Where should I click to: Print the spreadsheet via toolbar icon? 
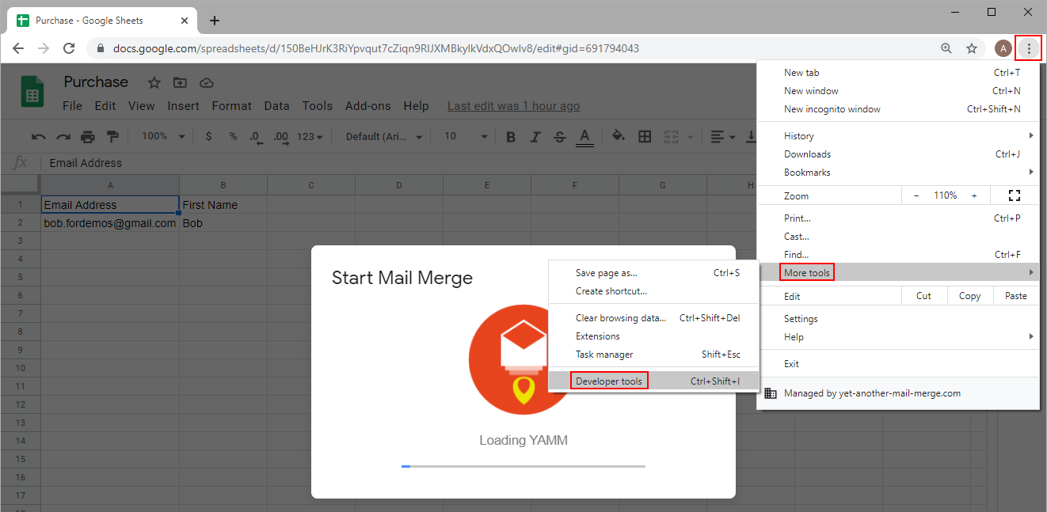87,137
